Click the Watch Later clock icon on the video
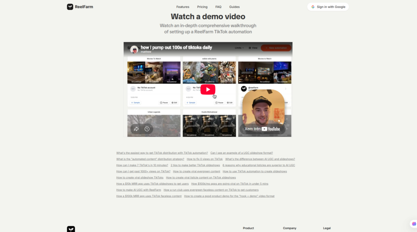The image size is (417, 232). coord(147,129)
